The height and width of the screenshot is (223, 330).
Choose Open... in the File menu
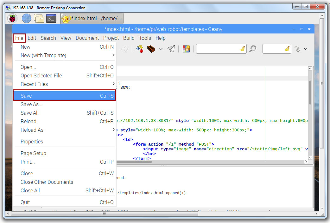[x=65, y=67]
